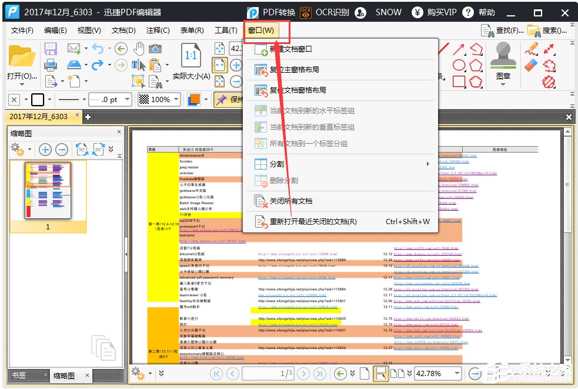578x389 pixels.
Task: Click the blue Redo arrow
Action: pos(97,65)
